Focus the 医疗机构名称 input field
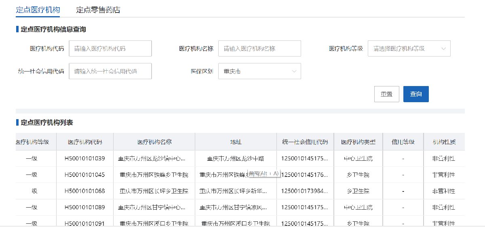Image resolution: width=485 pixels, height=227 pixels. point(259,48)
